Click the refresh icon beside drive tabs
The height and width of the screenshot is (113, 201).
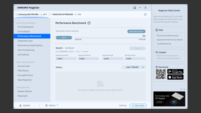click(x=145, y=14)
